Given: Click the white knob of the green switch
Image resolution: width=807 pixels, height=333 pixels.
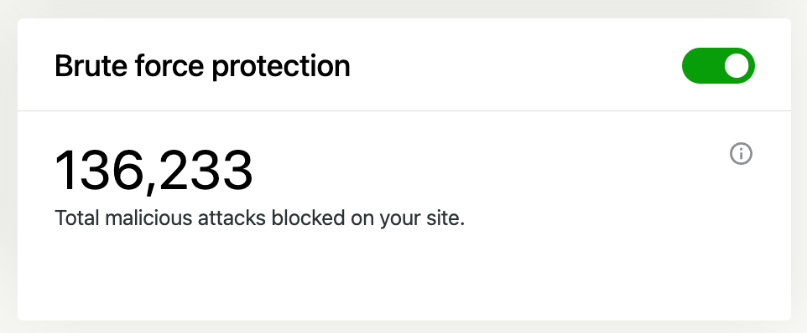Looking at the screenshot, I should (x=737, y=65).
